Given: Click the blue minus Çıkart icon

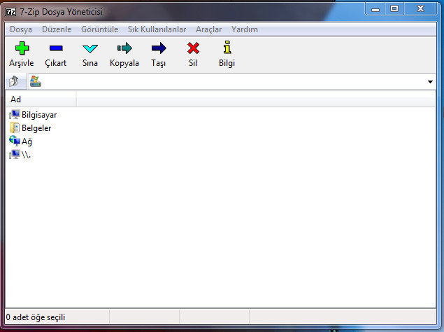Looking at the screenshot, I should click(56, 48).
